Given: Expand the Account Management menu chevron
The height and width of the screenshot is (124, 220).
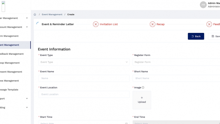Looking at the screenshot, I should [x=27, y=27].
